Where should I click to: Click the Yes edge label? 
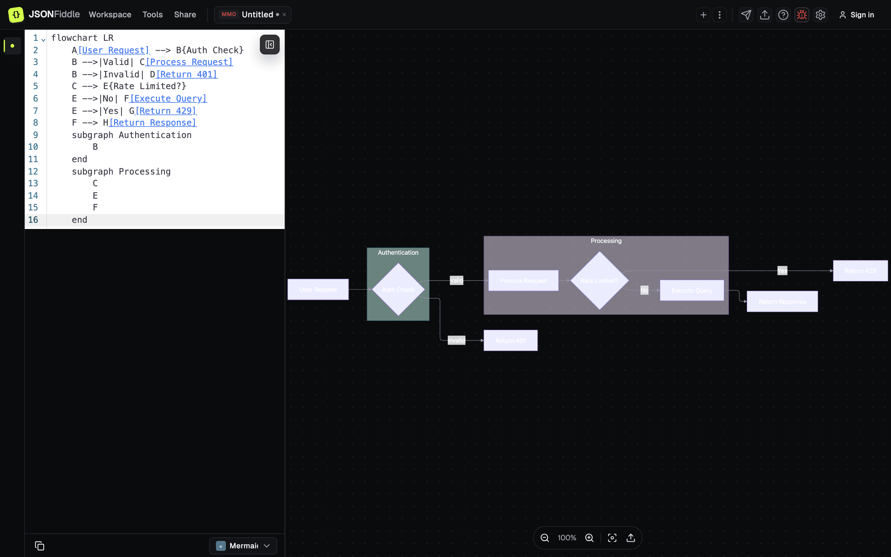(x=782, y=271)
